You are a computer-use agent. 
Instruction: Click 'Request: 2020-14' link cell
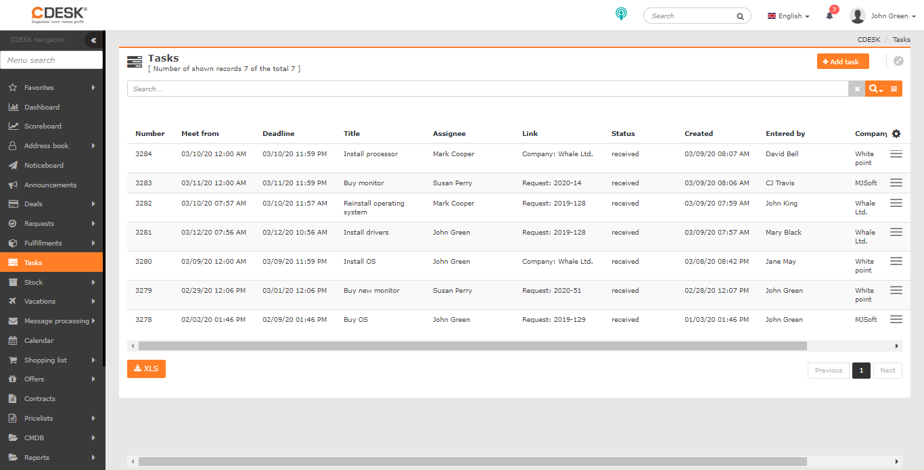click(552, 183)
